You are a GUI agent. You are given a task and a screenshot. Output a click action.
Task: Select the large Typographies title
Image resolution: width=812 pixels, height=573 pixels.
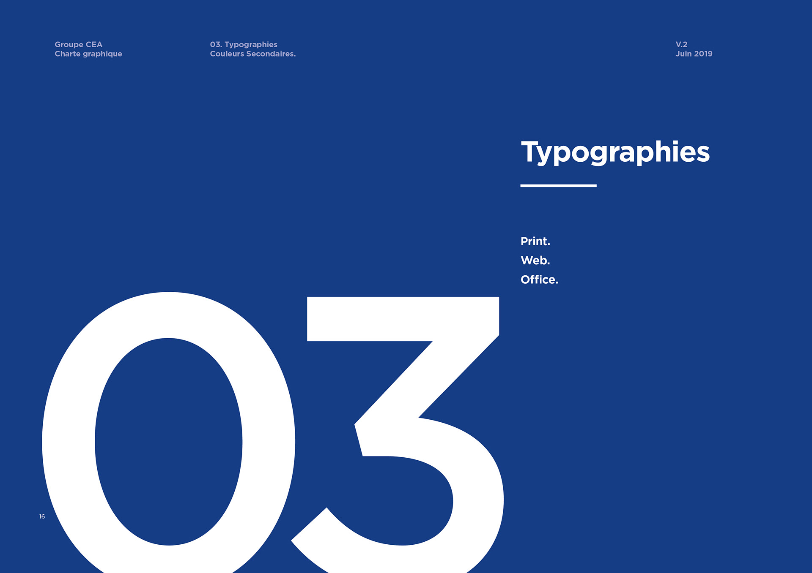(615, 152)
